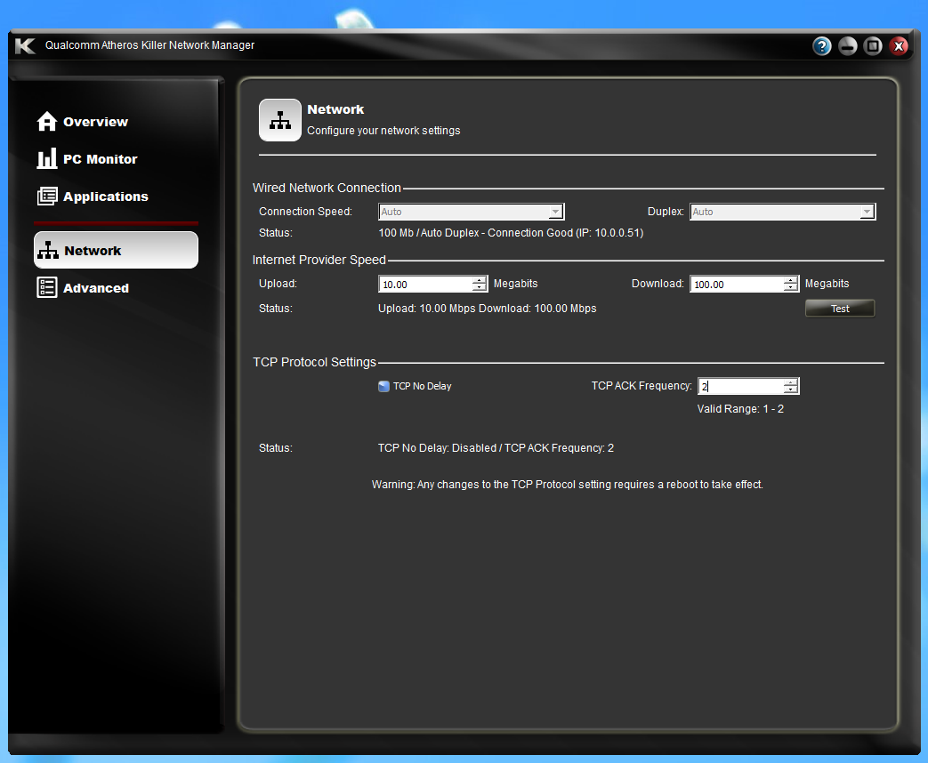928x763 pixels.
Task: Decrease TCP ACK Frequency with down arrow
Action: click(x=791, y=390)
